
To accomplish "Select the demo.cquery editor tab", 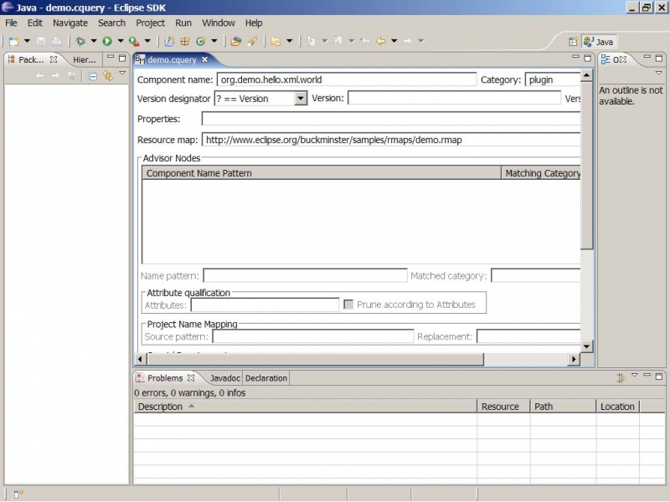I will tap(172, 59).
